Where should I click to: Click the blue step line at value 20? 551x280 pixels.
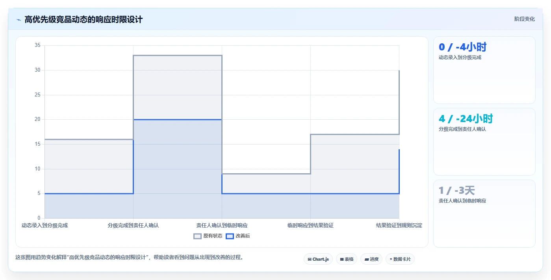178,119
